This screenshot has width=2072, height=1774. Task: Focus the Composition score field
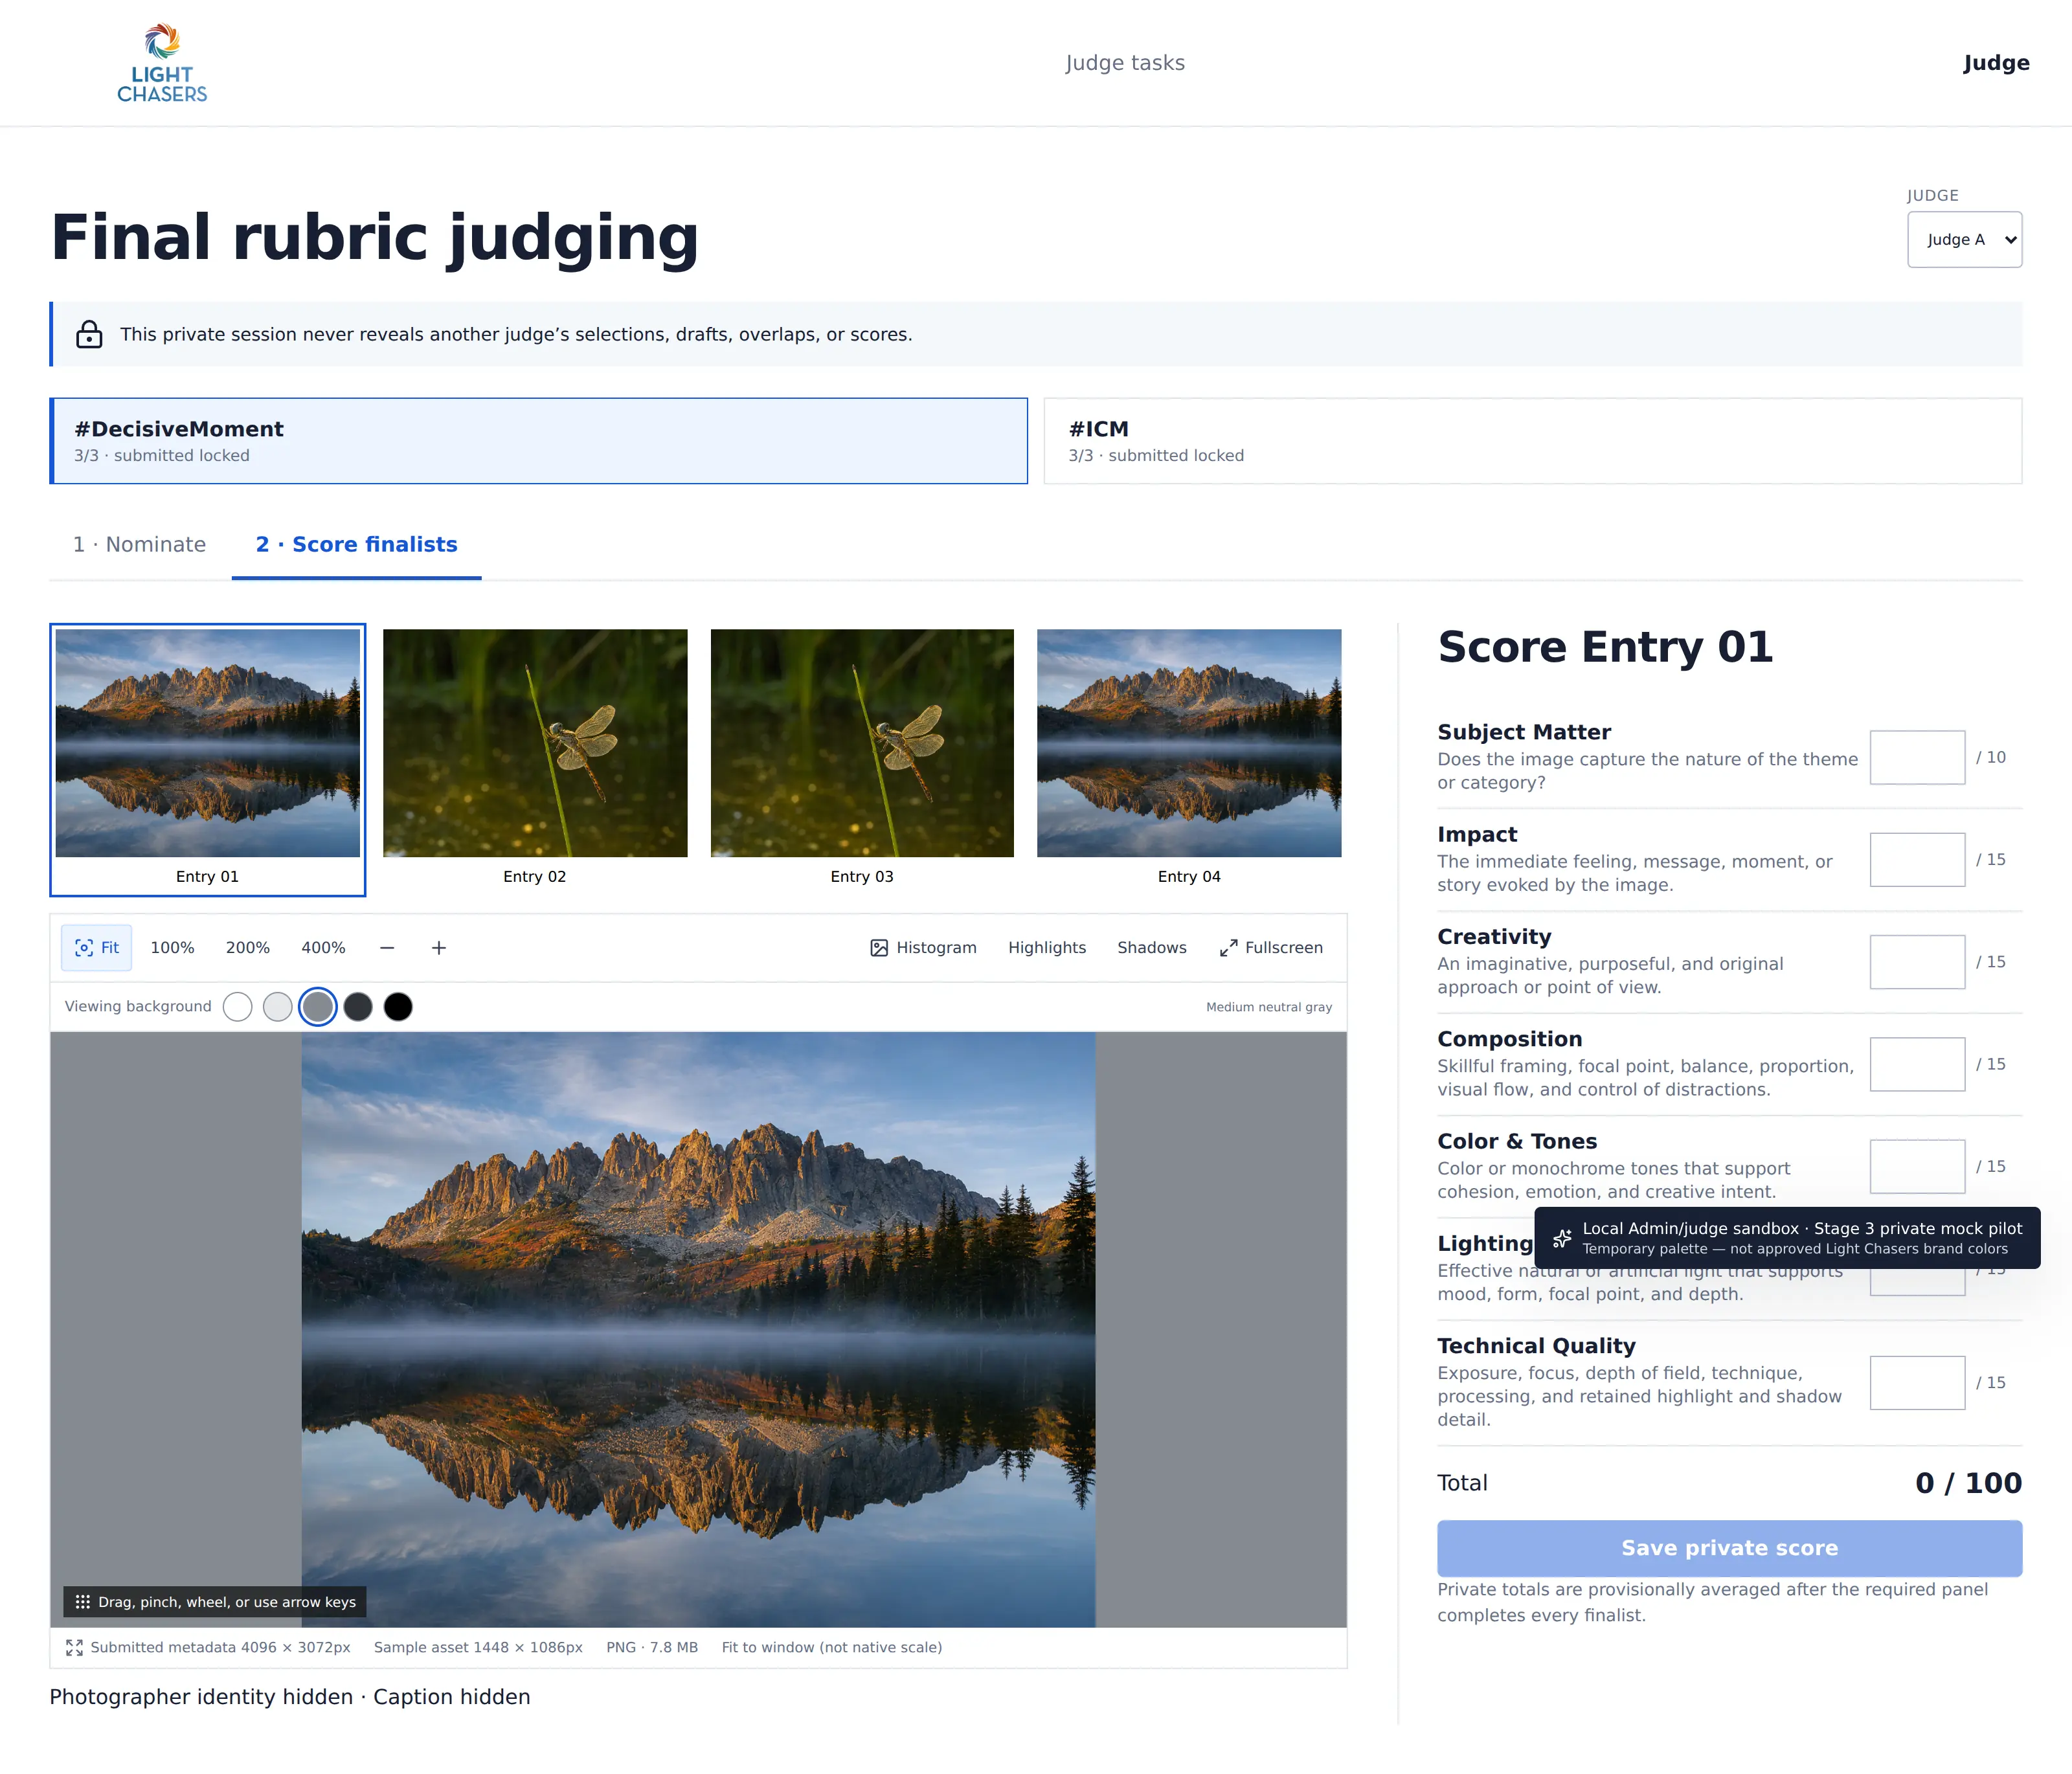tap(1917, 1064)
